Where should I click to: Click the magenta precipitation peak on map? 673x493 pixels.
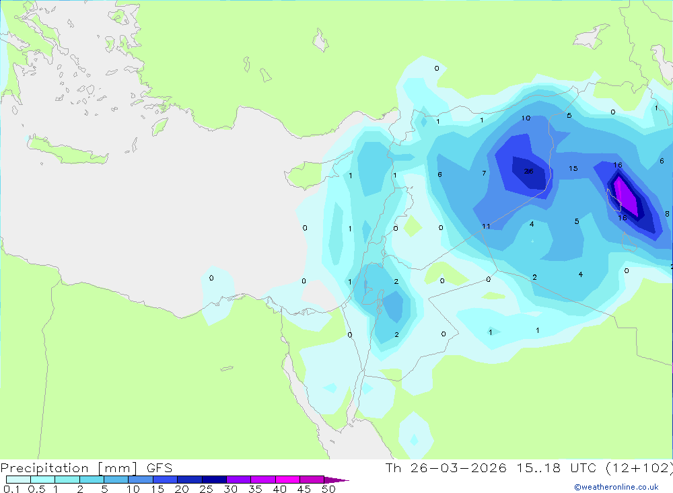[x=626, y=197]
